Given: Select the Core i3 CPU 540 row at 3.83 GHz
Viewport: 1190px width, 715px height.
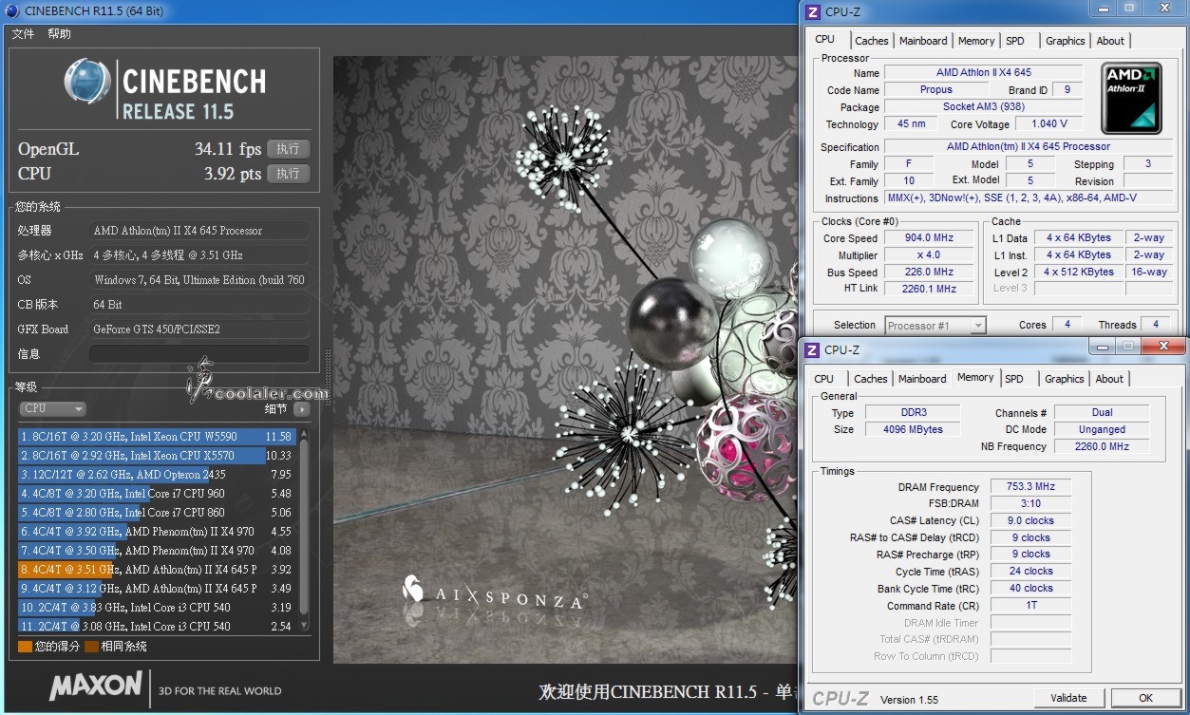Looking at the screenshot, I should (x=157, y=608).
